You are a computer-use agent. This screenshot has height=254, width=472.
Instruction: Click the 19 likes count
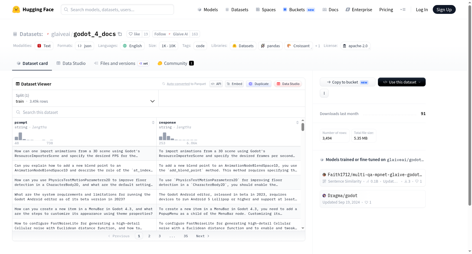pos(146,34)
